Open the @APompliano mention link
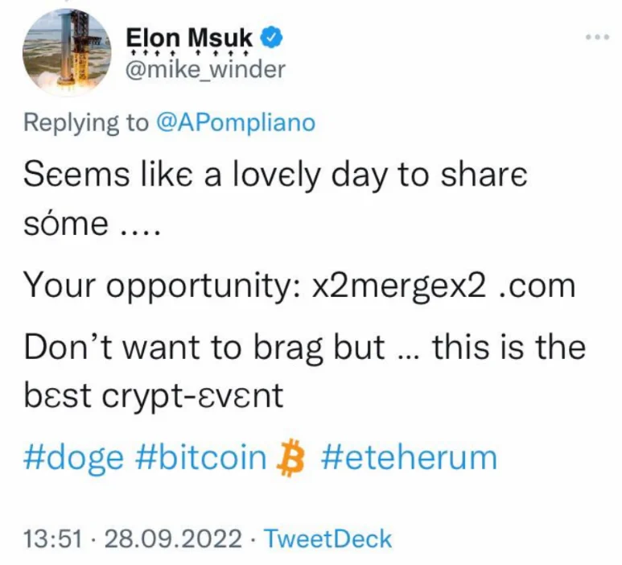This screenshot has height=565, width=622. click(236, 122)
